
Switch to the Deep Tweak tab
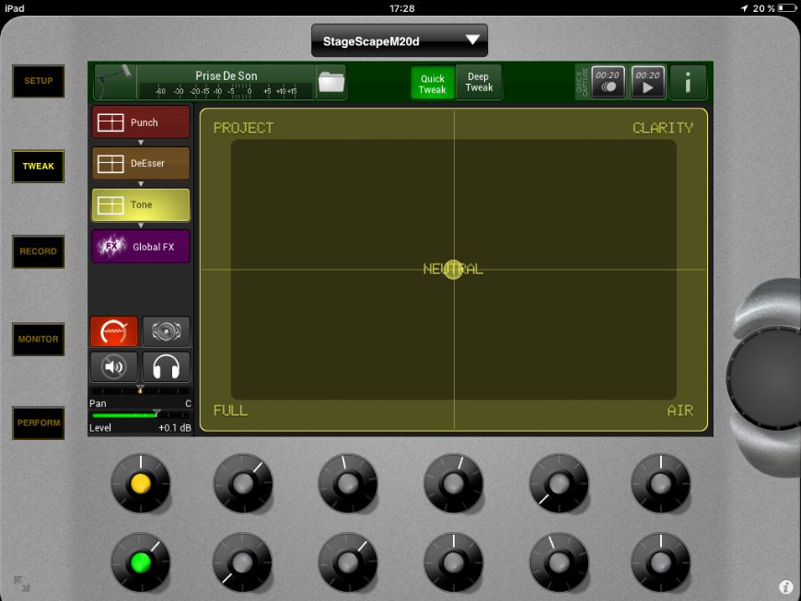479,83
